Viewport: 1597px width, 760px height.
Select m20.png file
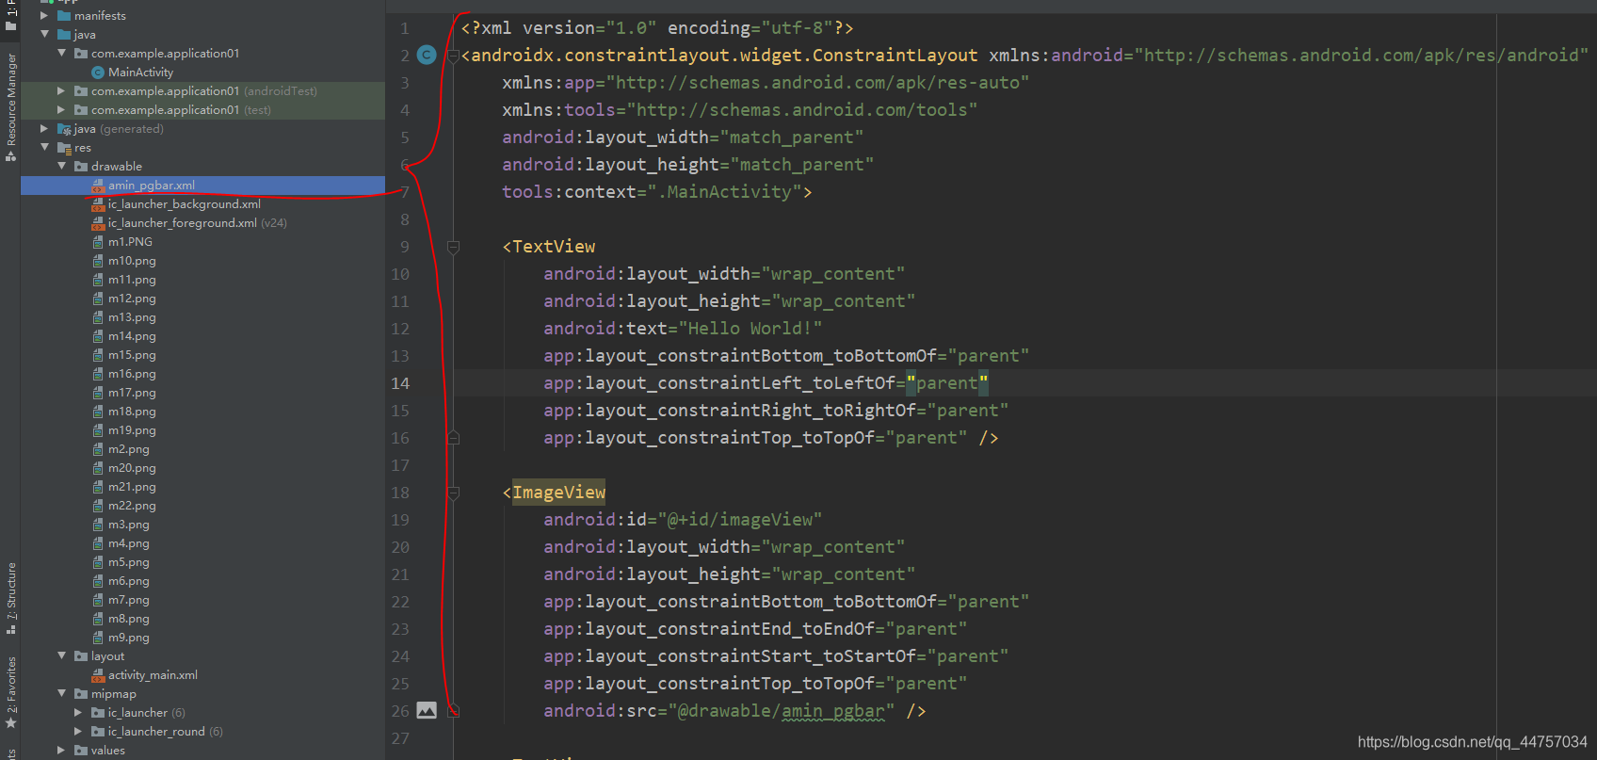point(132,468)
